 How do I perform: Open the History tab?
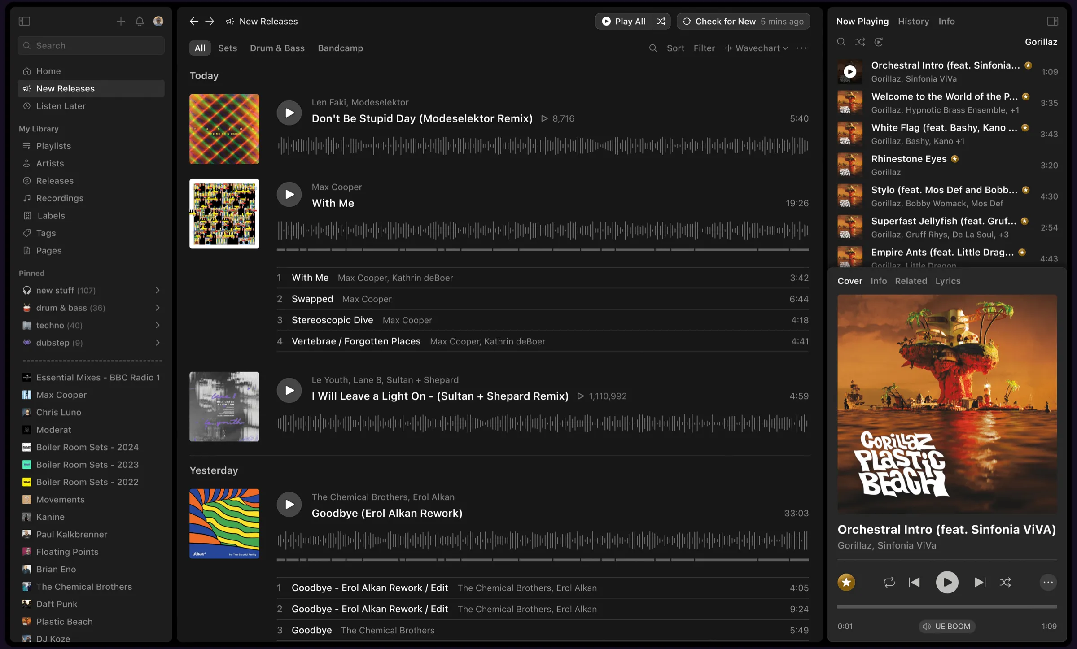913,21
